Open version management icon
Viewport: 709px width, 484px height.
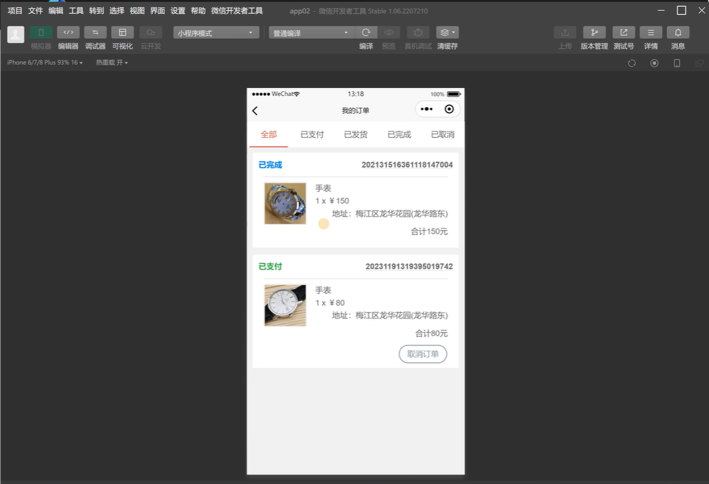pyautogui.click(x=594, y=33)
